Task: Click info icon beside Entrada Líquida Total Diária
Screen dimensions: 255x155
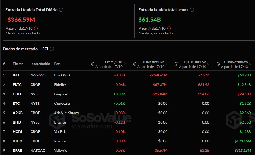Action: pyautogui.click(x=61, y=10)
